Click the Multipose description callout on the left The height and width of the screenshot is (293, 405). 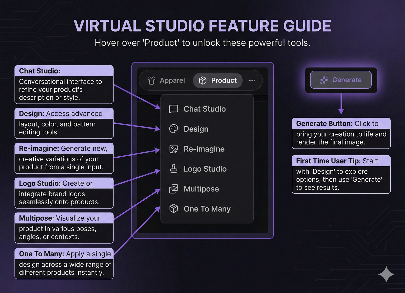[x=64, y=228]
